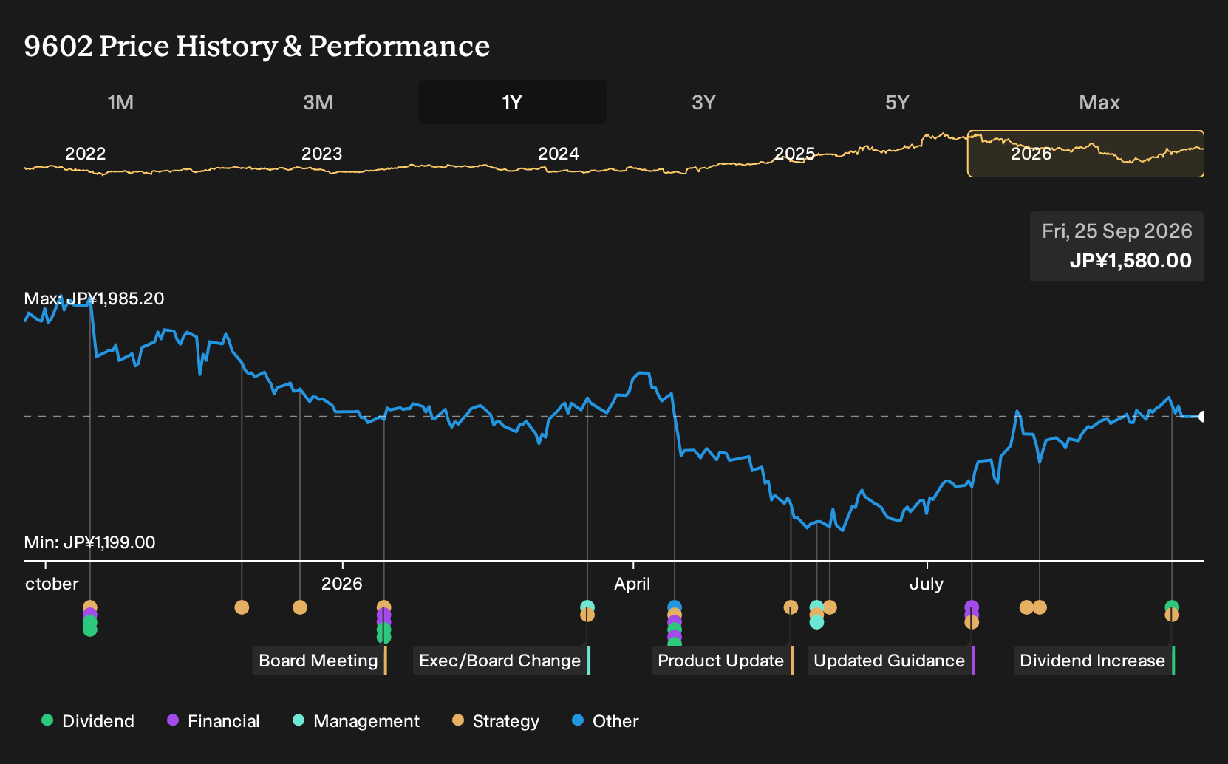Click the lone orange marker between October and 2026
The width and height of the screenshot is (1228, 764).
pos(242,607)
